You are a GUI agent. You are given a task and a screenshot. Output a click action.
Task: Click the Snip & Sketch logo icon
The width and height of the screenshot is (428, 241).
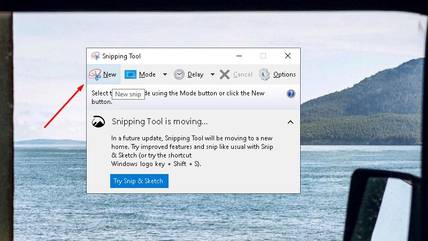click(x=98, y=122)
